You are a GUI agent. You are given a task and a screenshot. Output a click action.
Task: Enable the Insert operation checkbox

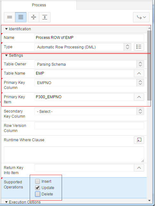point(37,181)
